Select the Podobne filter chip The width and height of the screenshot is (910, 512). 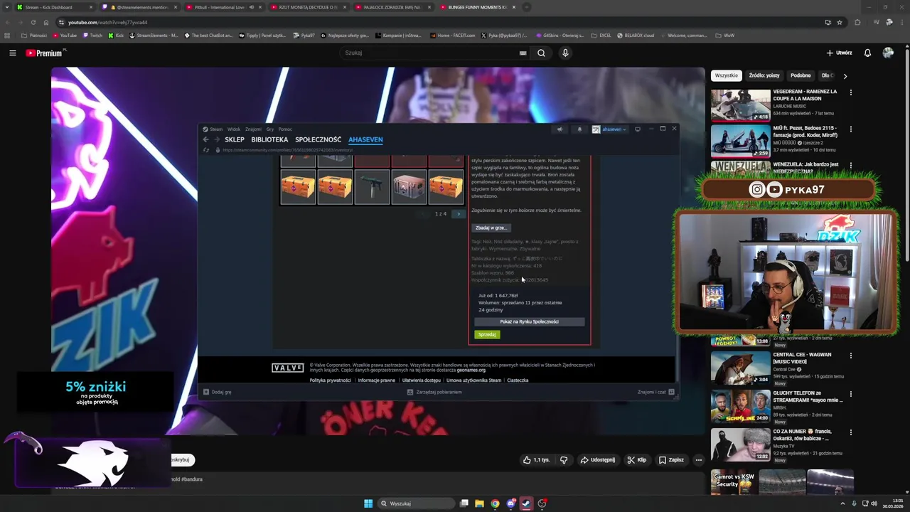[801, 75]
